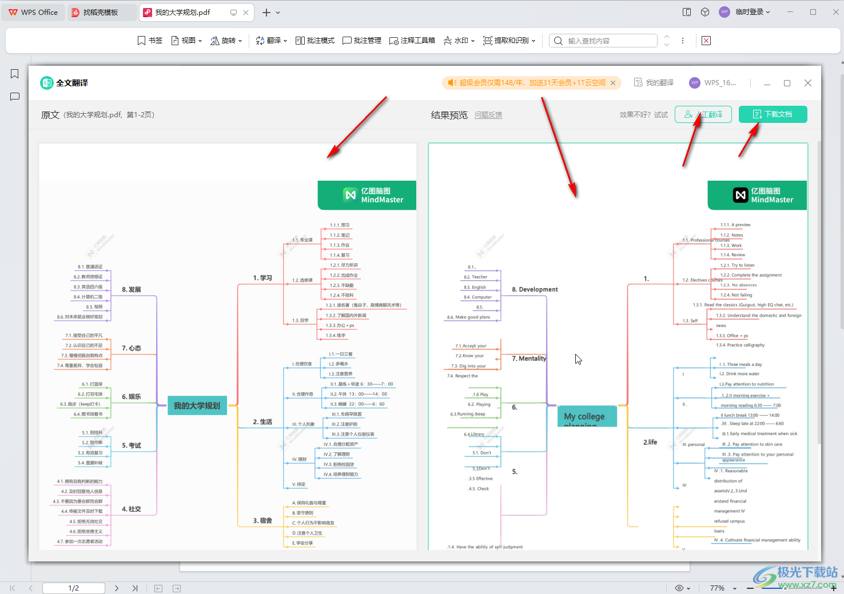Viewport: 844px width, 594px height.
Task: Click the cube icon in the title bar
Action: pyautogui.click(x=705, y=12)
